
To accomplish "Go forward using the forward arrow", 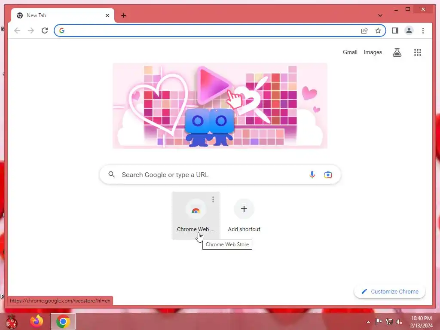I will tap(31, 31).
